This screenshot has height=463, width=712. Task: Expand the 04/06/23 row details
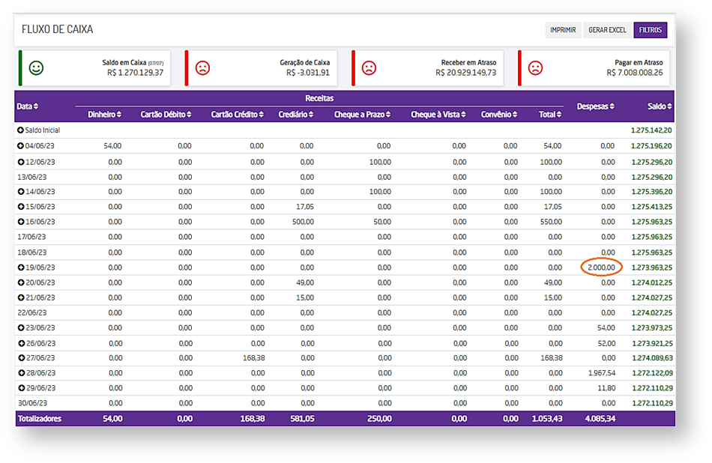point(21,145)
